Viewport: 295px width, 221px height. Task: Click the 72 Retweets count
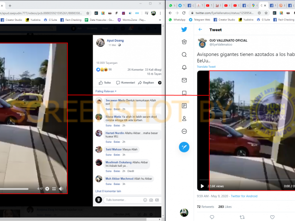(x=205, y=207)
